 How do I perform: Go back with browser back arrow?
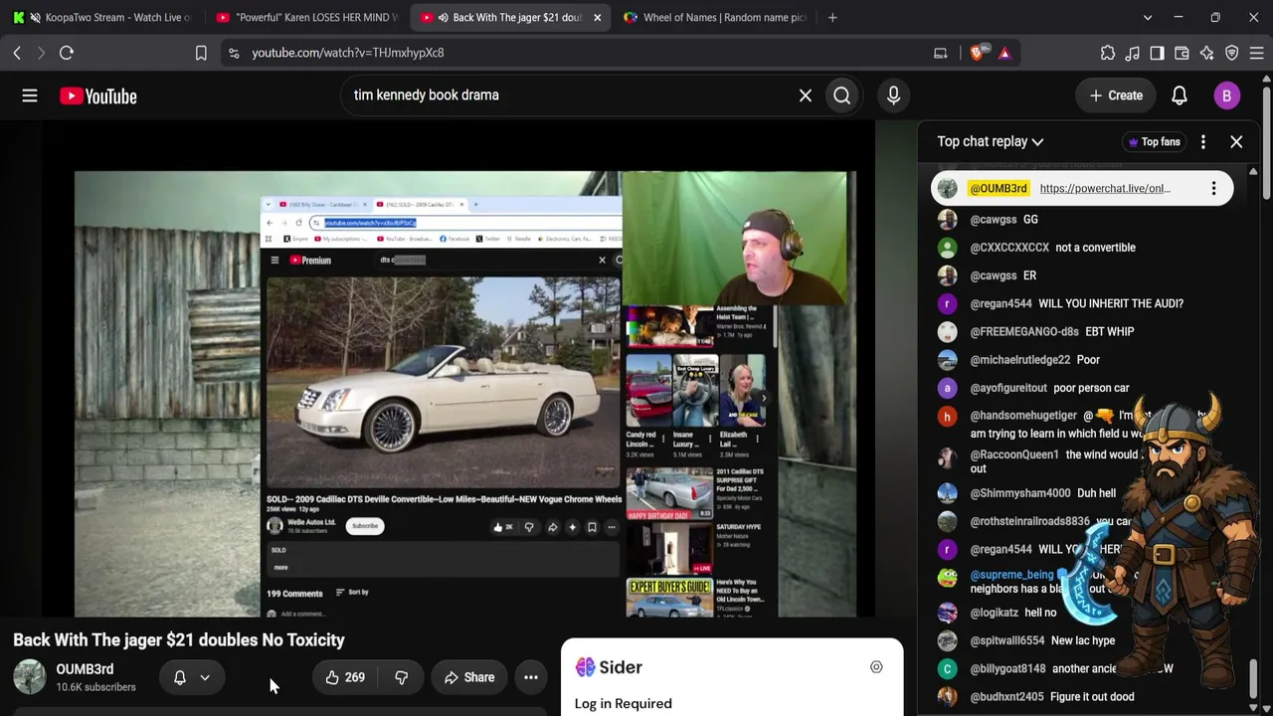(x=17, y=53)
